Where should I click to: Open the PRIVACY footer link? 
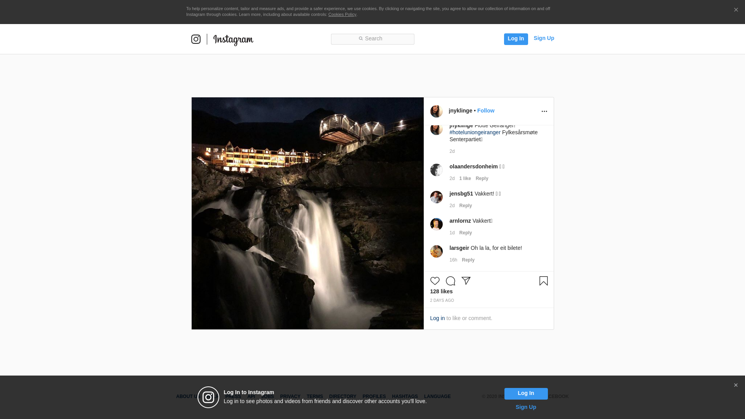point(290,396)
